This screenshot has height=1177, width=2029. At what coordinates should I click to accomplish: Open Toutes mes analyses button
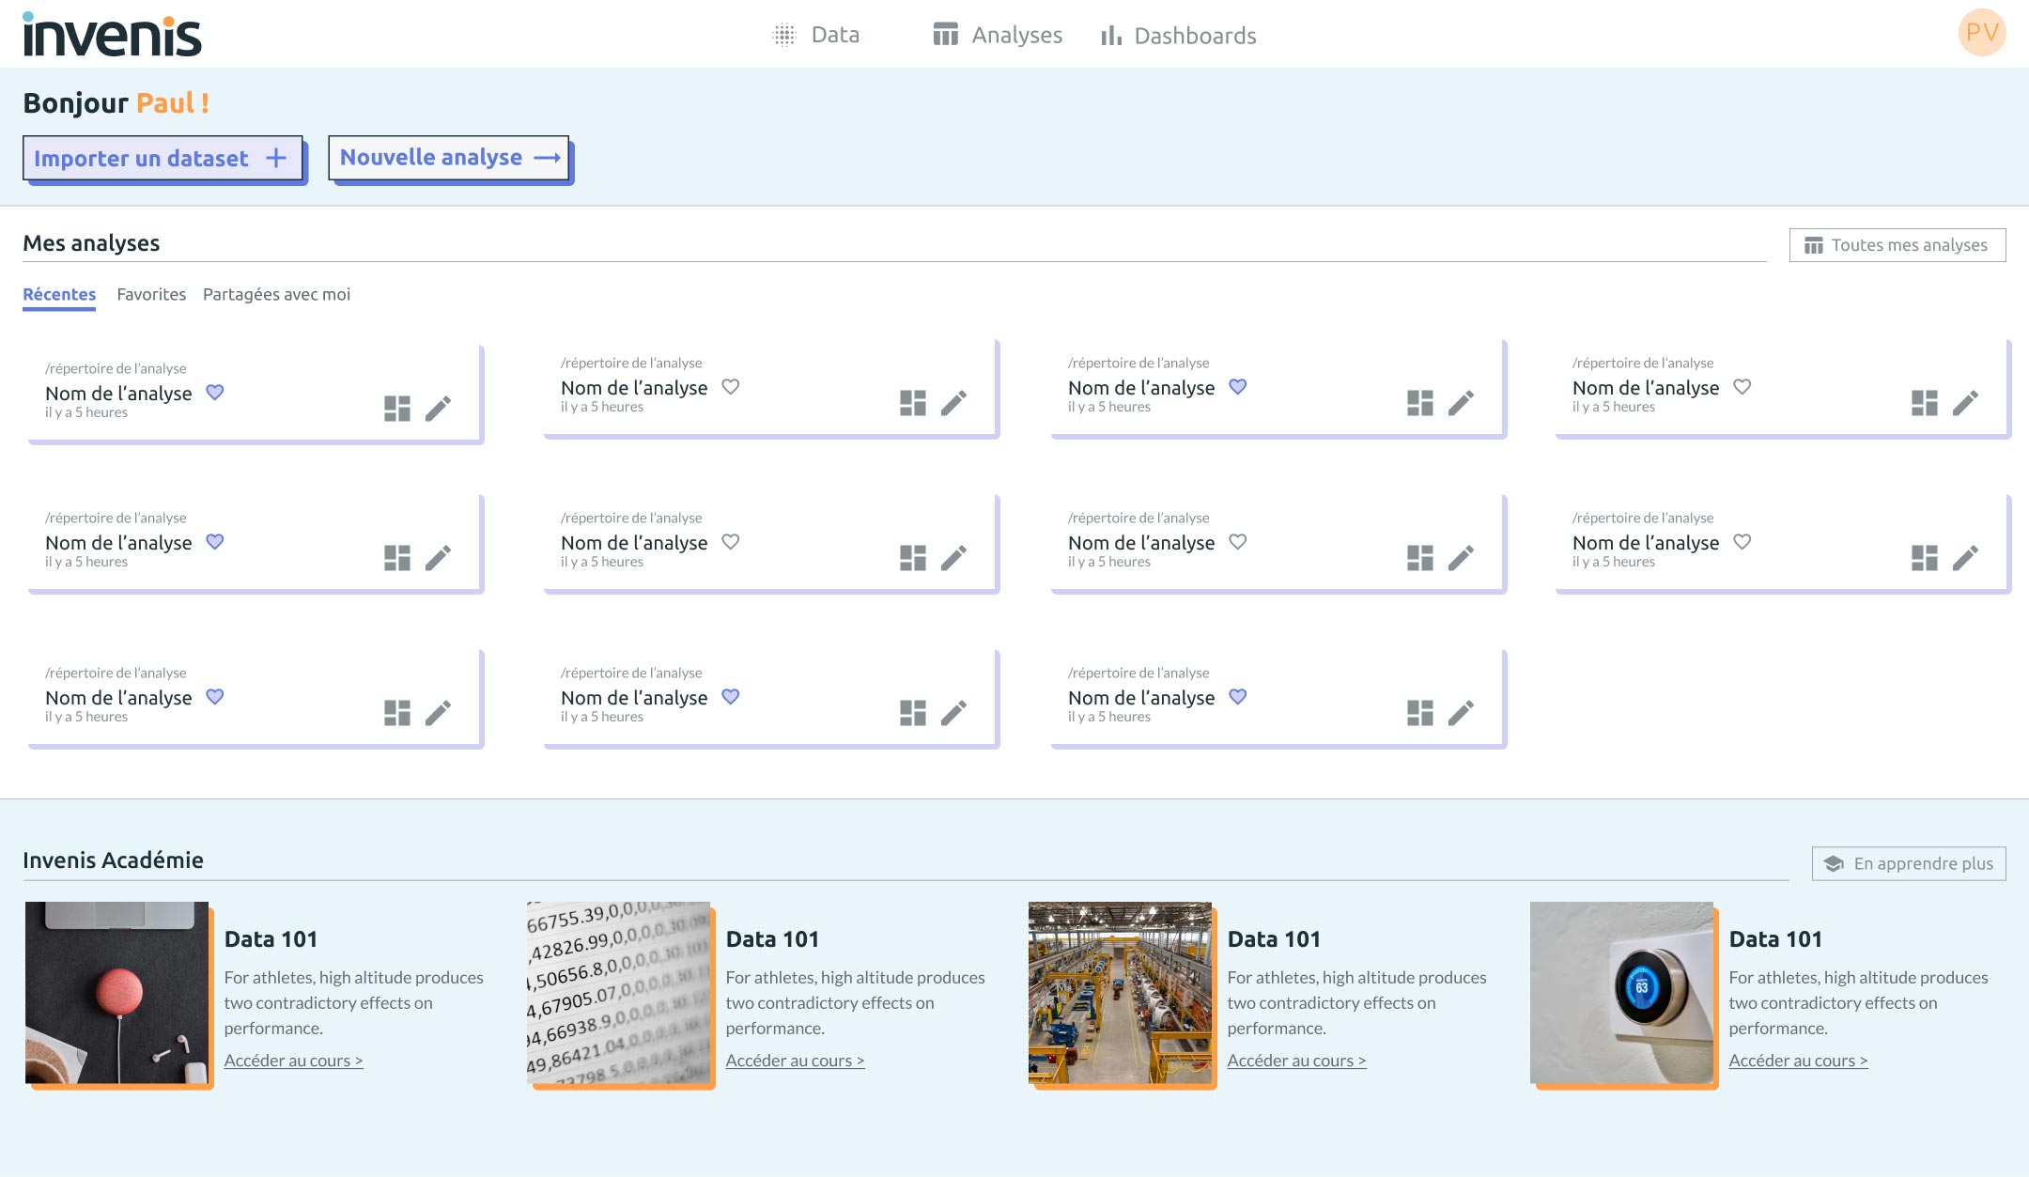(1897, 245)
